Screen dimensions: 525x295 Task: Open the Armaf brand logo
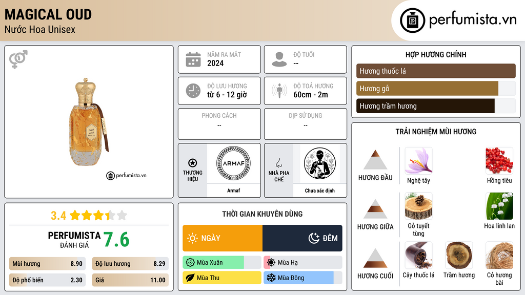pos(233,163)
